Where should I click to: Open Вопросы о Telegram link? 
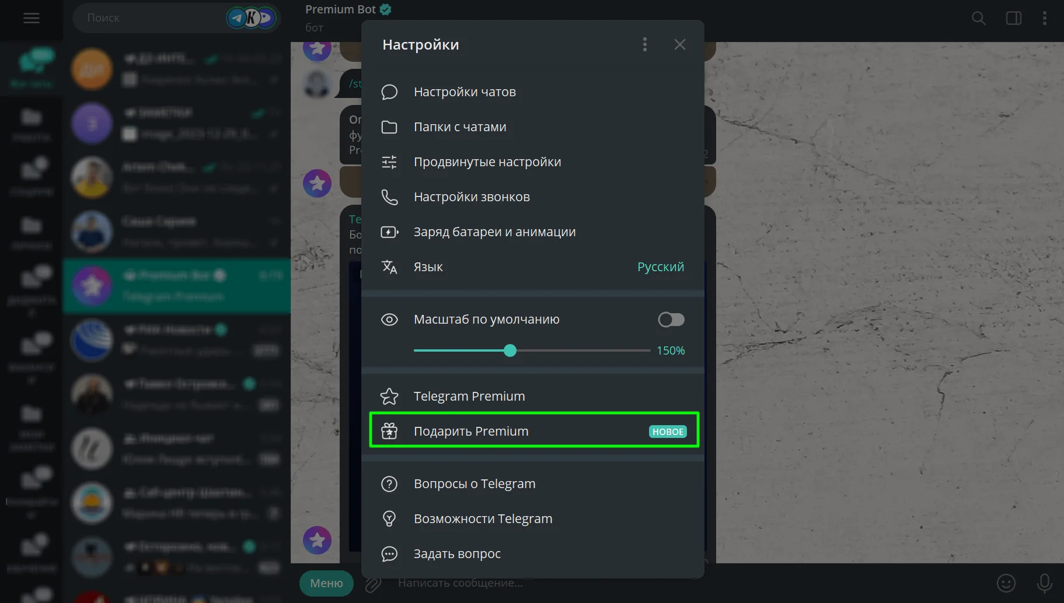click(x=474, y=484)
